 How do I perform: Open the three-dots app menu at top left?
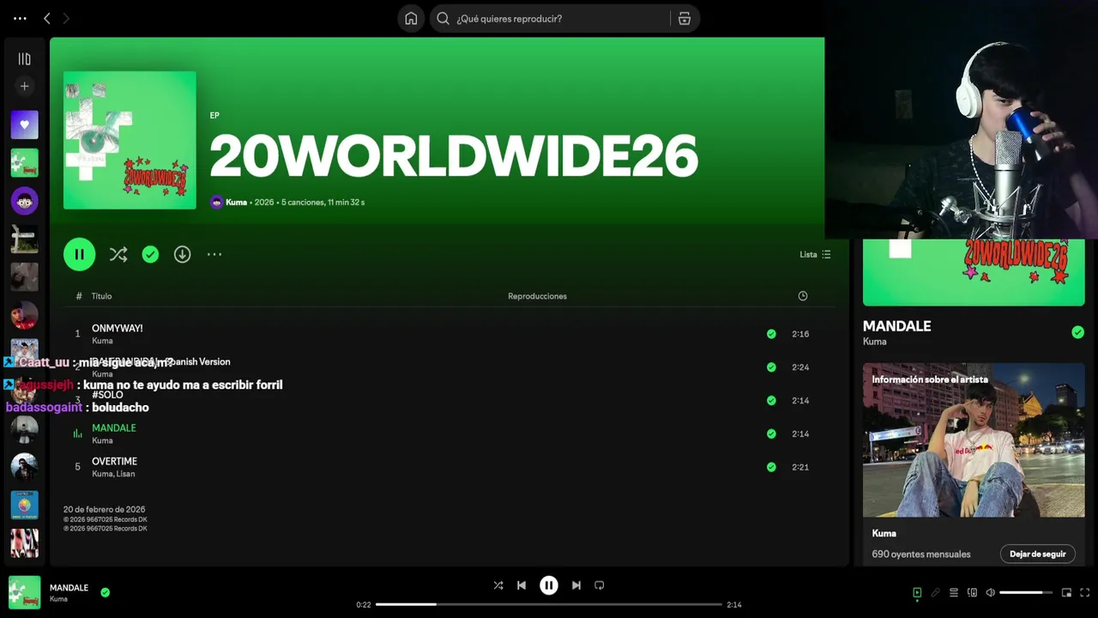tap(20, 18)
